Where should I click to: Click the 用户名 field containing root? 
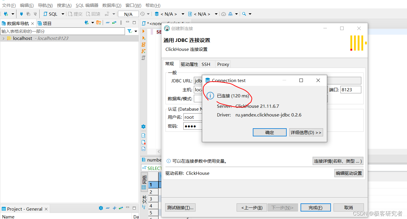pyautogui.click(x=193, y=117)
